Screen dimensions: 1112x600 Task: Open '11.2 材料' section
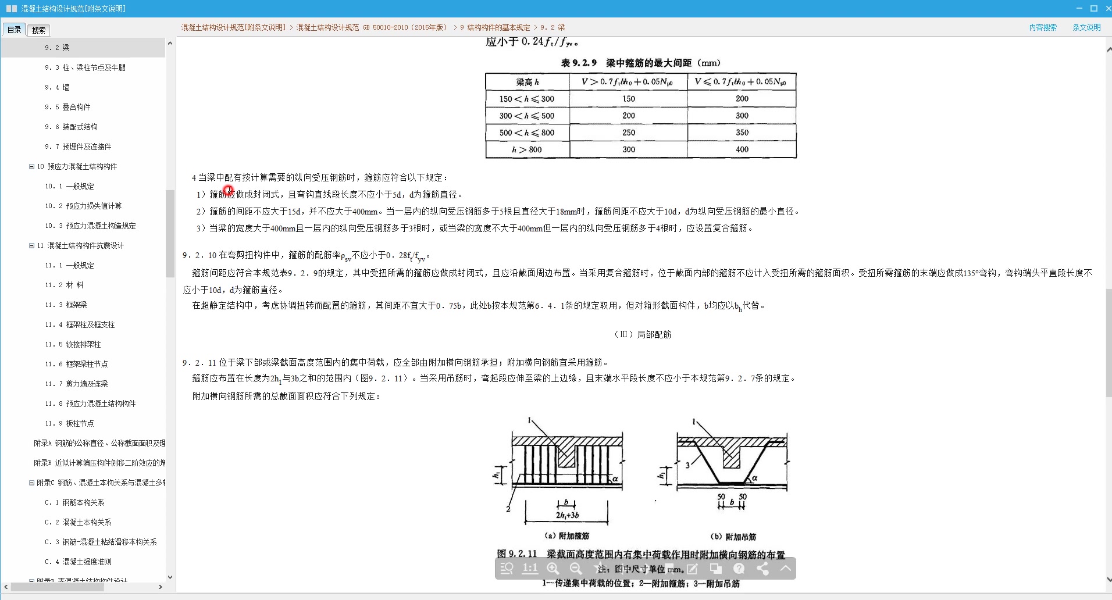[64, 285]
